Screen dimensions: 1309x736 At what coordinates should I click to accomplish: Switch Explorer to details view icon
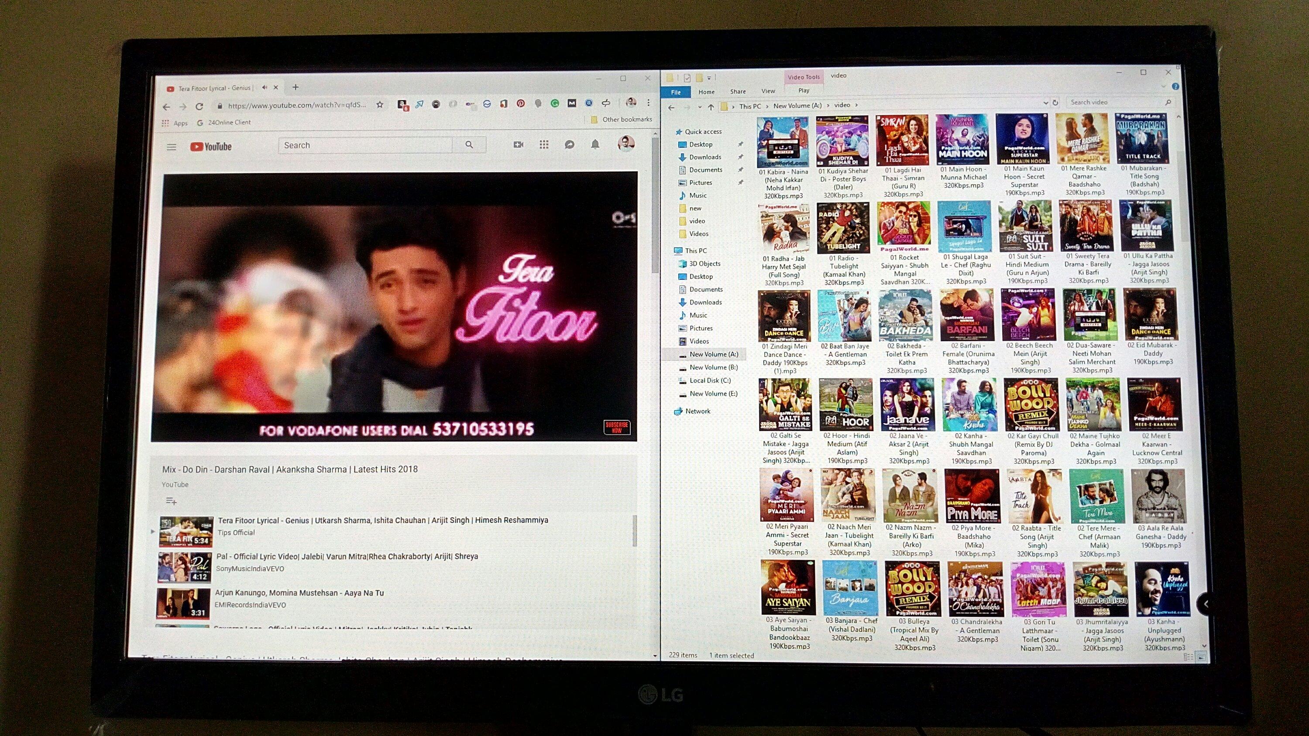tap(1189, 657)
